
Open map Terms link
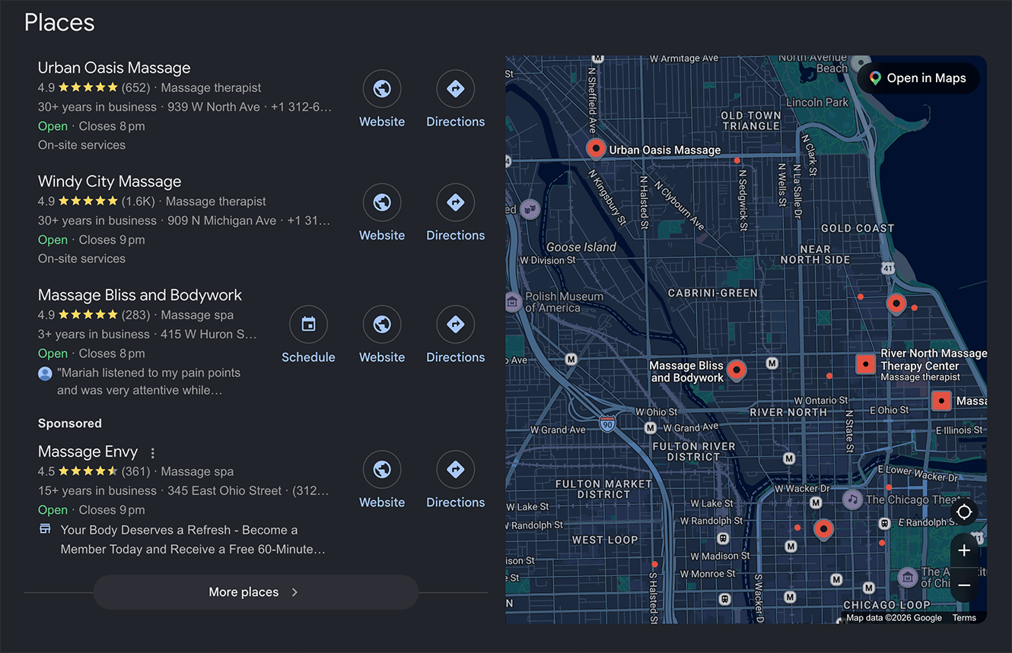(964, 617)
